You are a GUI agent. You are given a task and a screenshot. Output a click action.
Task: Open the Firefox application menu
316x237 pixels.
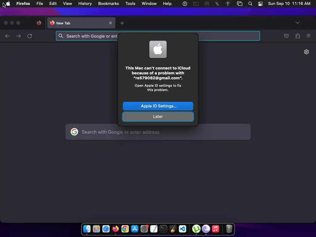23,4
